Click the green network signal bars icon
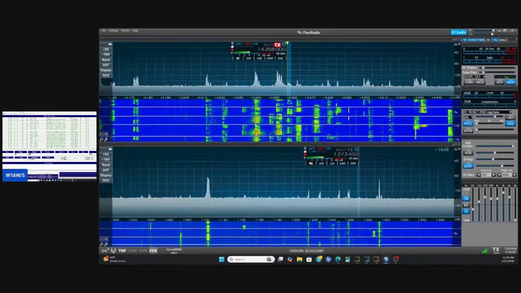Viewport: 521px width, 293px height. (x=484, y=251)
